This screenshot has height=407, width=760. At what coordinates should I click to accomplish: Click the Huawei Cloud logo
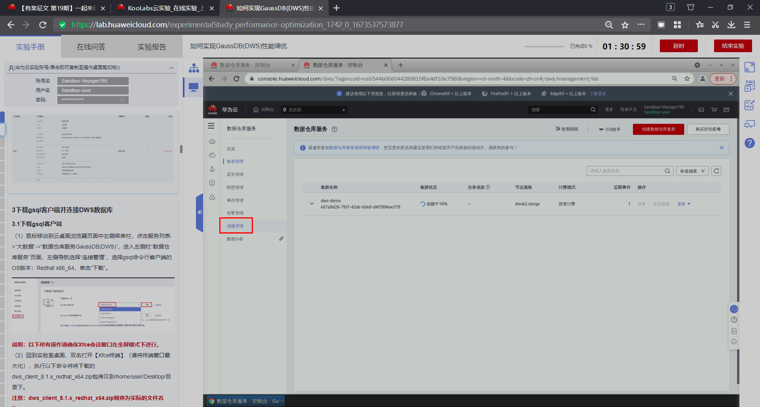pyautogui.click(x=213, y=109)
